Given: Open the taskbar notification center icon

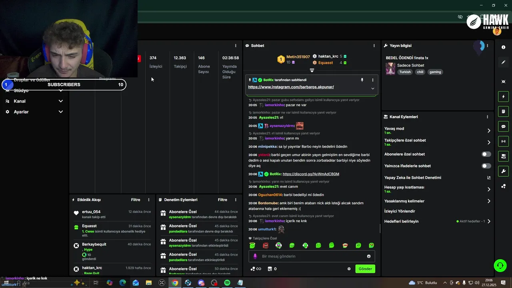Looking at the screenshot, I should click(503, 283).
